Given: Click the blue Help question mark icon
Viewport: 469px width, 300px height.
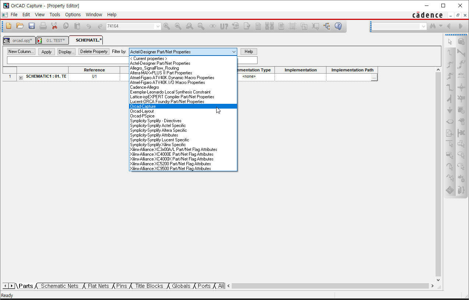Looking at the screenshot, I should tap(338, 26).
